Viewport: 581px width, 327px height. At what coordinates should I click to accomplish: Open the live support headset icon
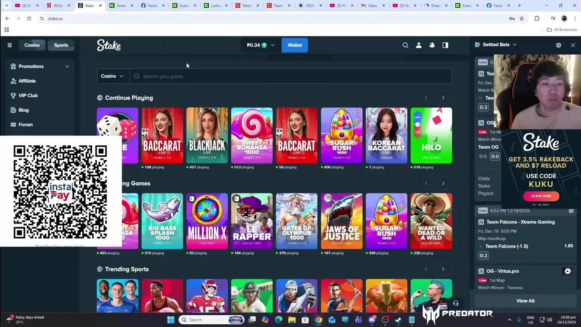point(455,303)
